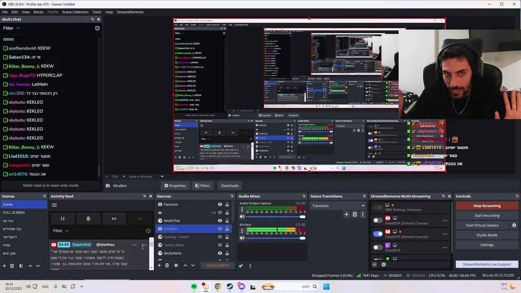
Task: Add a new scene
Action: pos(4,266)
